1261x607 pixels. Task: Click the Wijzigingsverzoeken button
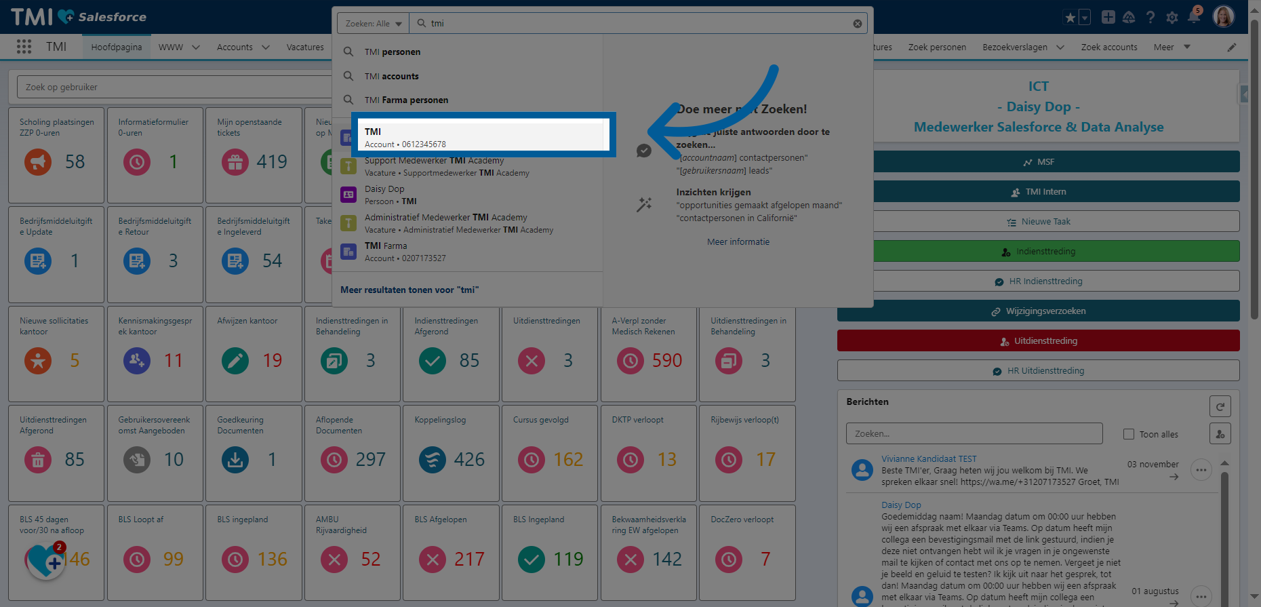click(1039, 311)
